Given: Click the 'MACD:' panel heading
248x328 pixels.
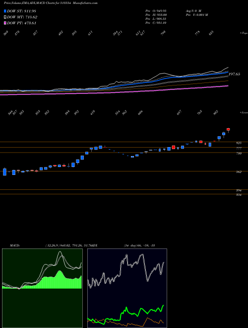Looking at the screenshot, I should pos(14,246).
